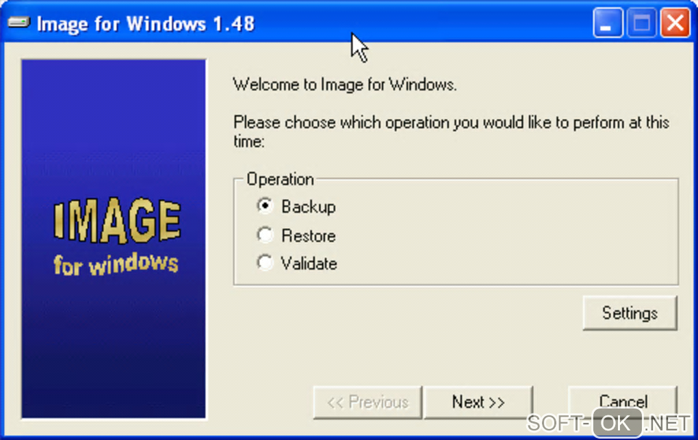Cancel the wizard
This screenshot has width=698, height=440.
coord(623,401)
